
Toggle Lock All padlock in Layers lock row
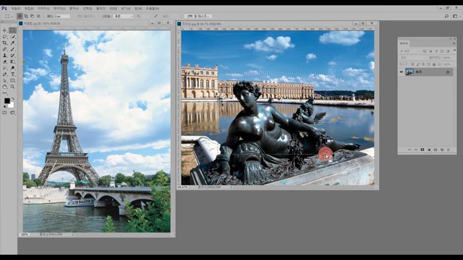(434, 64)
